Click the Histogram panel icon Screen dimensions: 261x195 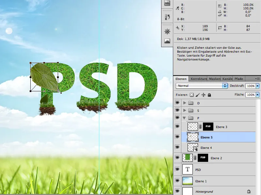click(x=167, y=41)
